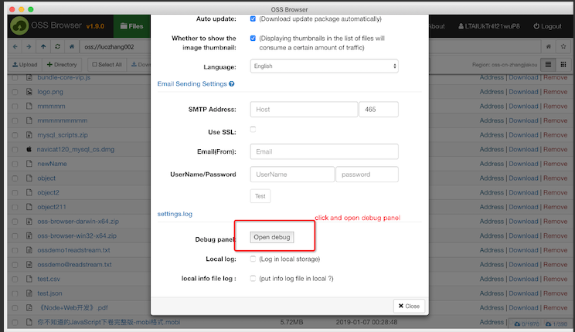Click the password input field
Viewport: 575px width, 332px height.
[x=367, y=174]
